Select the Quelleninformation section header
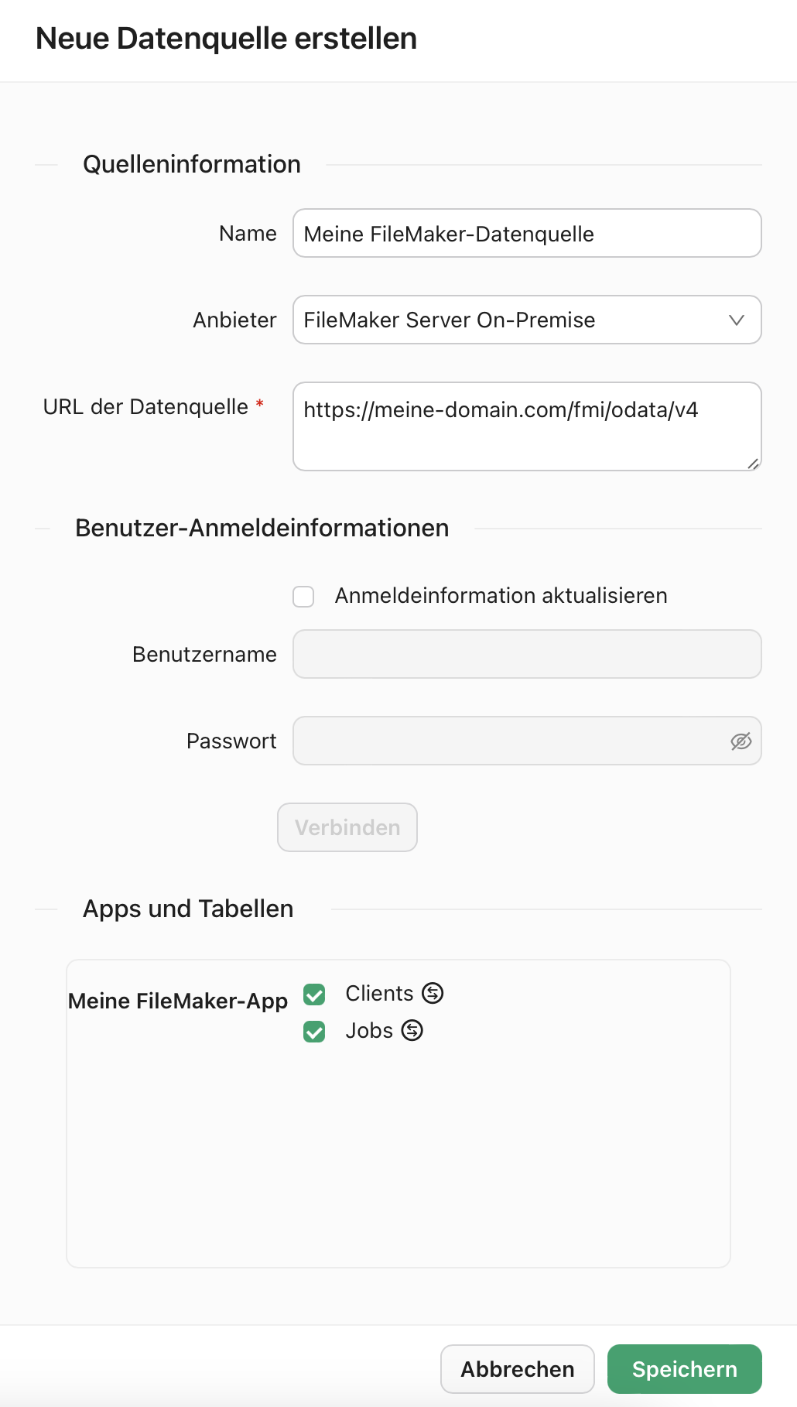The height and width of the screenshot is (1407, 797). (192, 164)
